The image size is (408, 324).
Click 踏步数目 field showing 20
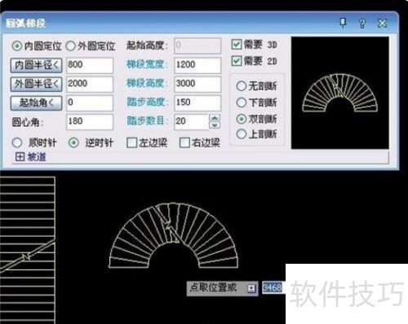[x=192, y=121]
